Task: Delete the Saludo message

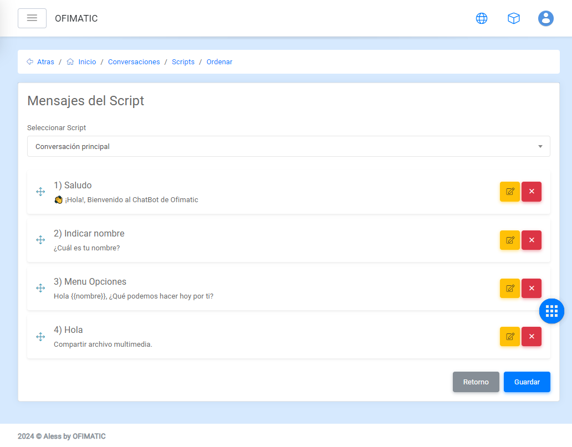Action: pyautogui.click(x=532, y=192)
